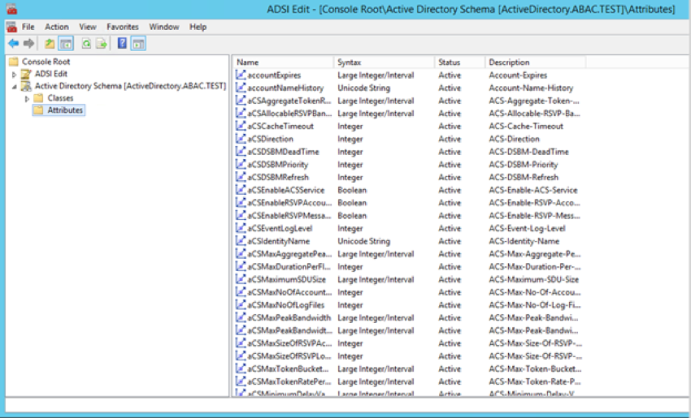Select the aCSEnableRSVPMessa... attribute name
691x418 pixels.
pyautogui.click(x=289, y=215)
